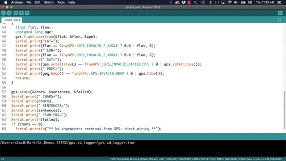Click the 'unsigned long age;' line
The height and width of the screenshot is (161, 286).
[x=34, y=32]
